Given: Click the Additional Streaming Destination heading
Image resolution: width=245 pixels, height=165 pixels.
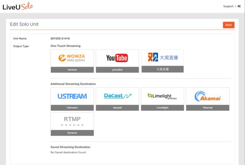Looking at the screenshot, I should pyautogui.click(x=73, y=84).
